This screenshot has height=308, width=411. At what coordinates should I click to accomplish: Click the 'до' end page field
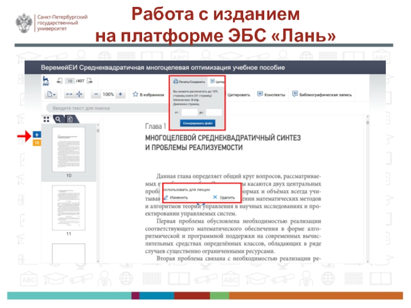(214, 112)
